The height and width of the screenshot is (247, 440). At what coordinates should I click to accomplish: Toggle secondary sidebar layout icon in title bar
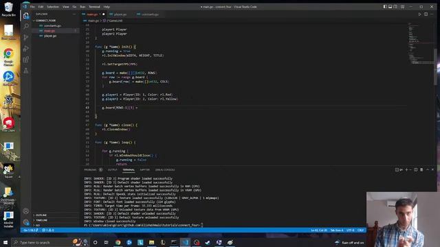tap(395, 7)
